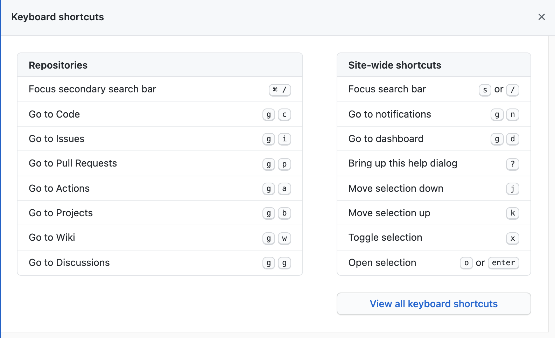Click the 's' key for Focus search bar
Screen dimensions: 555x338
coord(485,90)
